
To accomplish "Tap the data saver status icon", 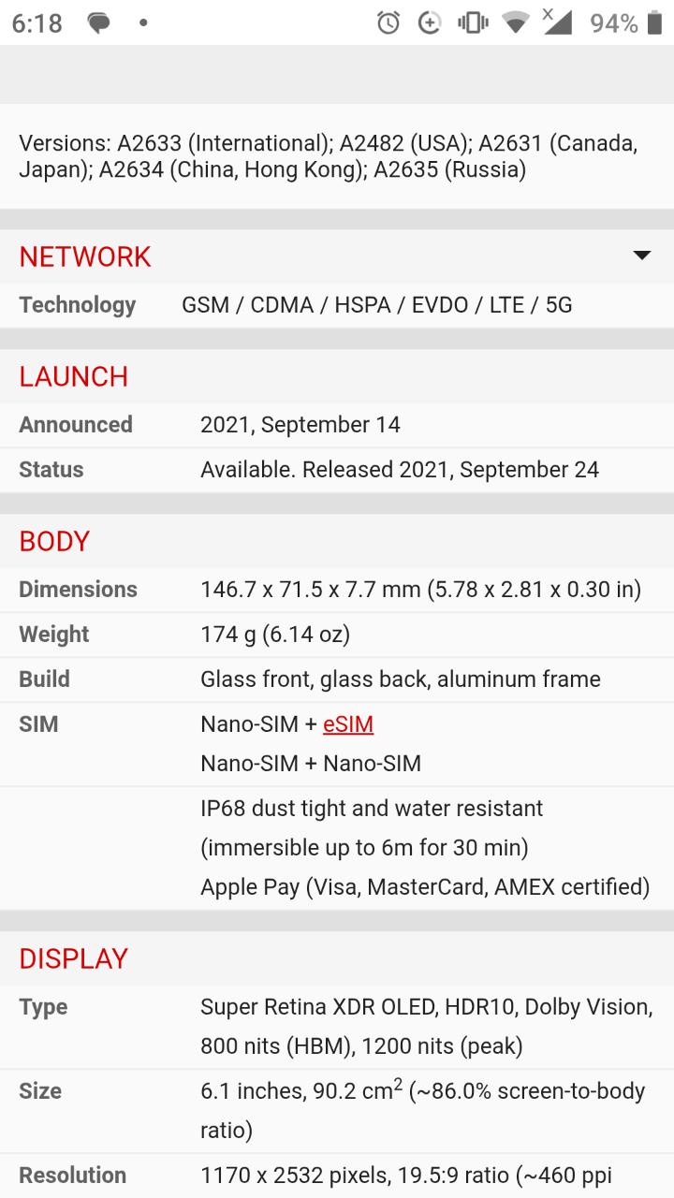I will point(430,23).
